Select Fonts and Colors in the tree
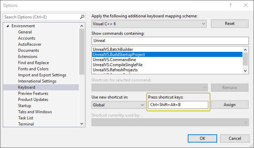Image resolution: width=254 pixels, height=148 pixels. coord(33,69)
